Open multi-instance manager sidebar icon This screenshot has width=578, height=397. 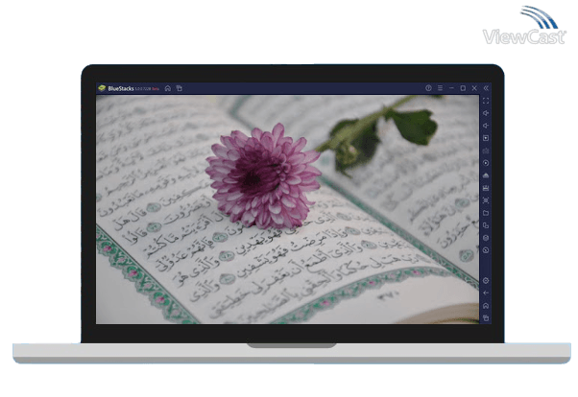tap(486, 225)
